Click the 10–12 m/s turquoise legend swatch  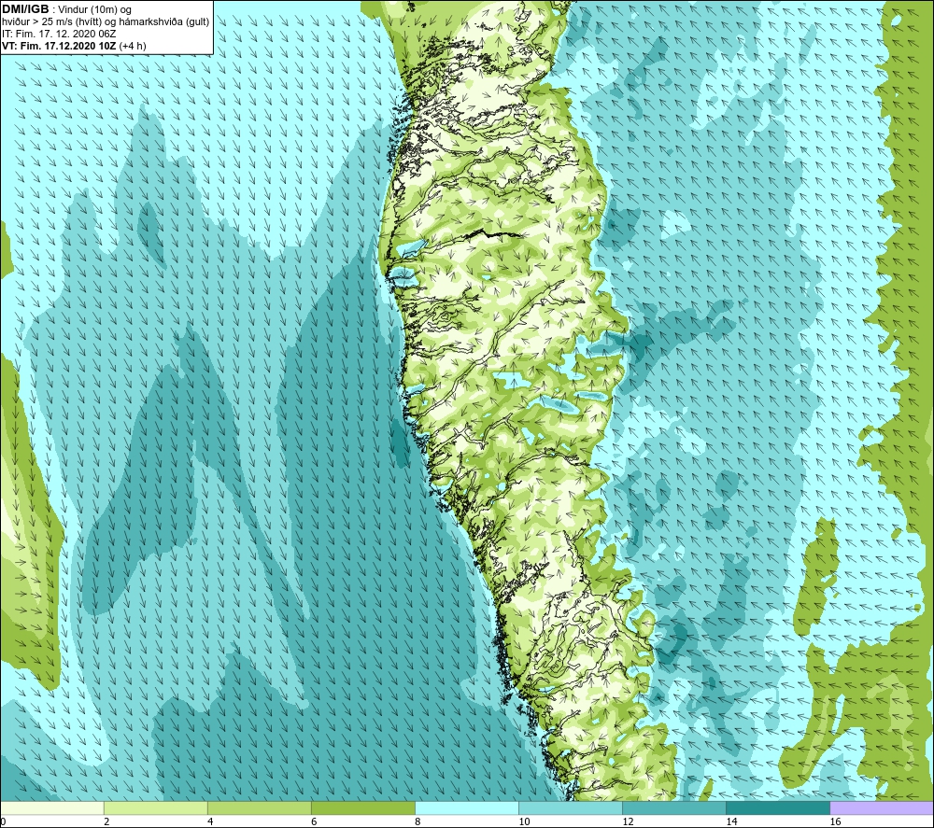tap(570, 807)
